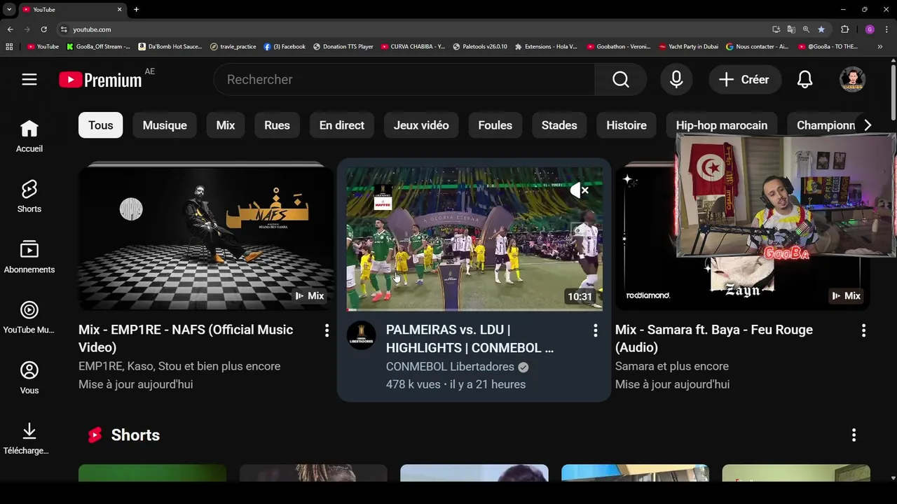This screenshot has width=897, height=504.
Task: Open the browser extensions puzzle icon
Action: (x=844, y=29)
